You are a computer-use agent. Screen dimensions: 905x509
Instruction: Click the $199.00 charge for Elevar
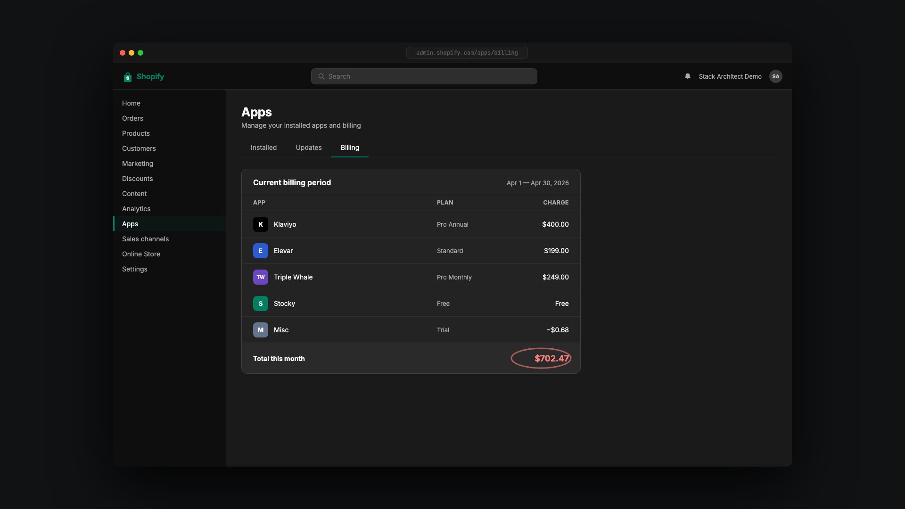pos(556,251)
